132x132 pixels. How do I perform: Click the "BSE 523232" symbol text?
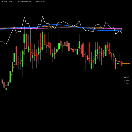[x=40, y=2]
